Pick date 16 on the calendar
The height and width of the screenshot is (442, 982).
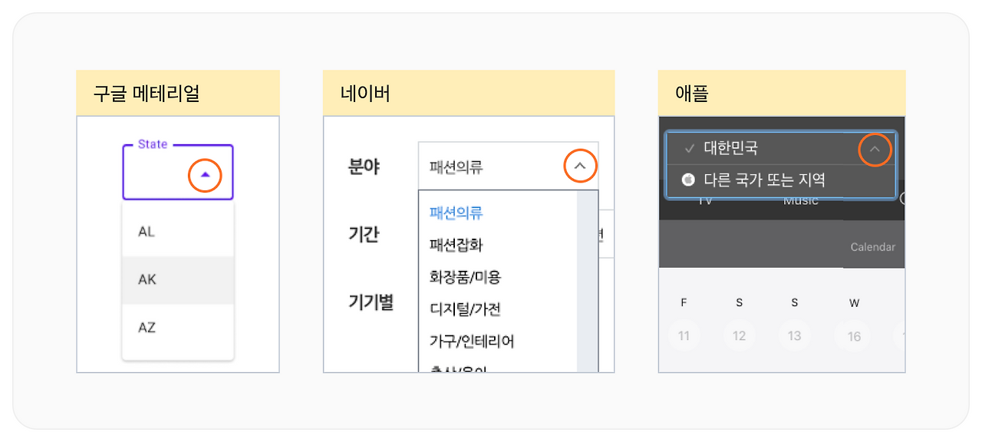[854, 336]
